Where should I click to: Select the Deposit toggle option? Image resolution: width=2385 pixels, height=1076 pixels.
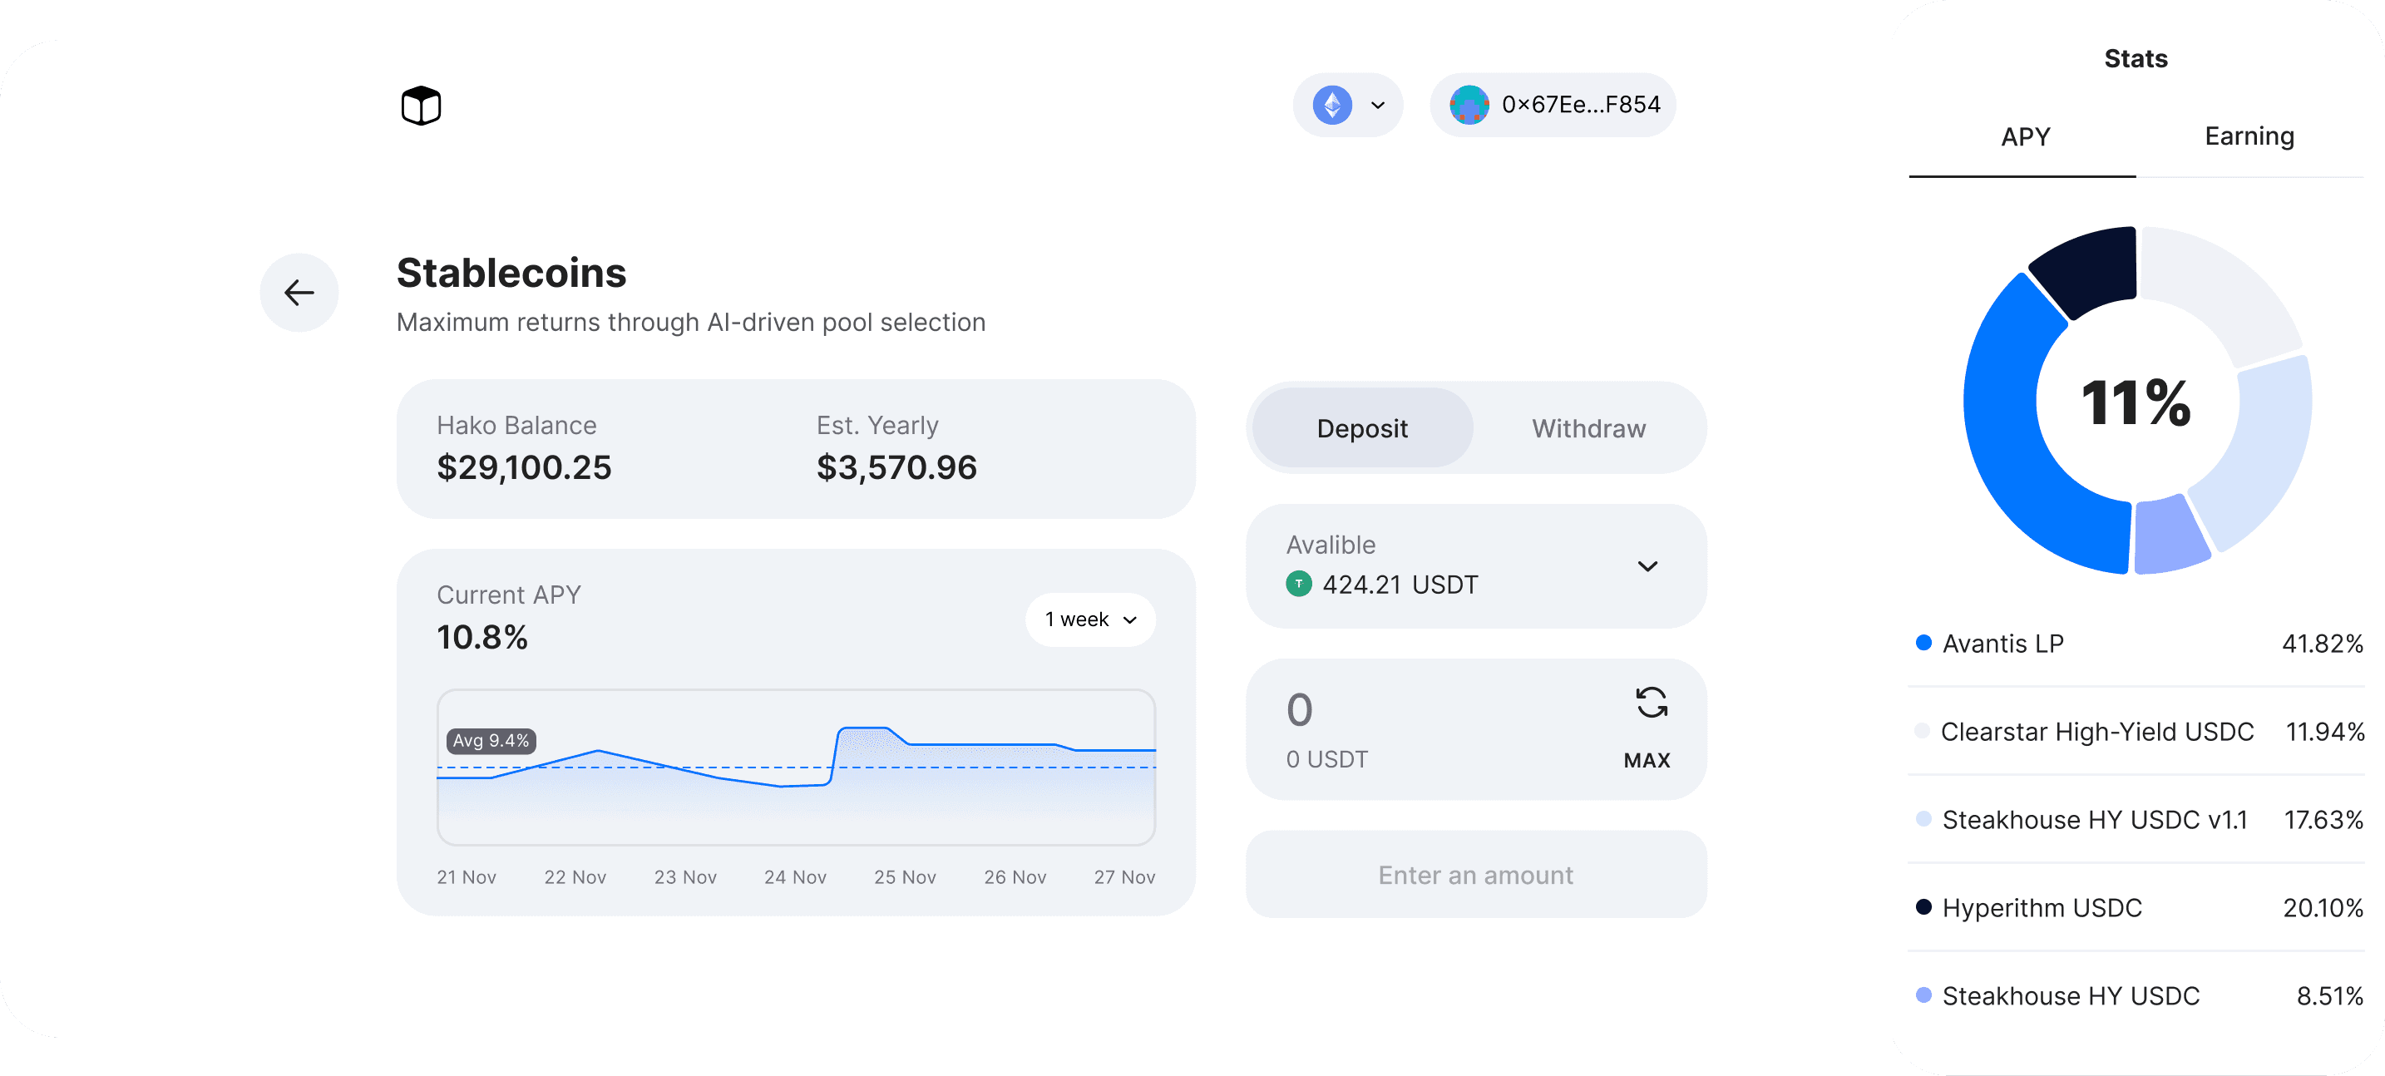tap(1361, 429)
